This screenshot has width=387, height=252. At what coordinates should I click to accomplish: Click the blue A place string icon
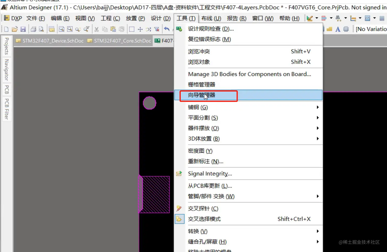(338, 29)
